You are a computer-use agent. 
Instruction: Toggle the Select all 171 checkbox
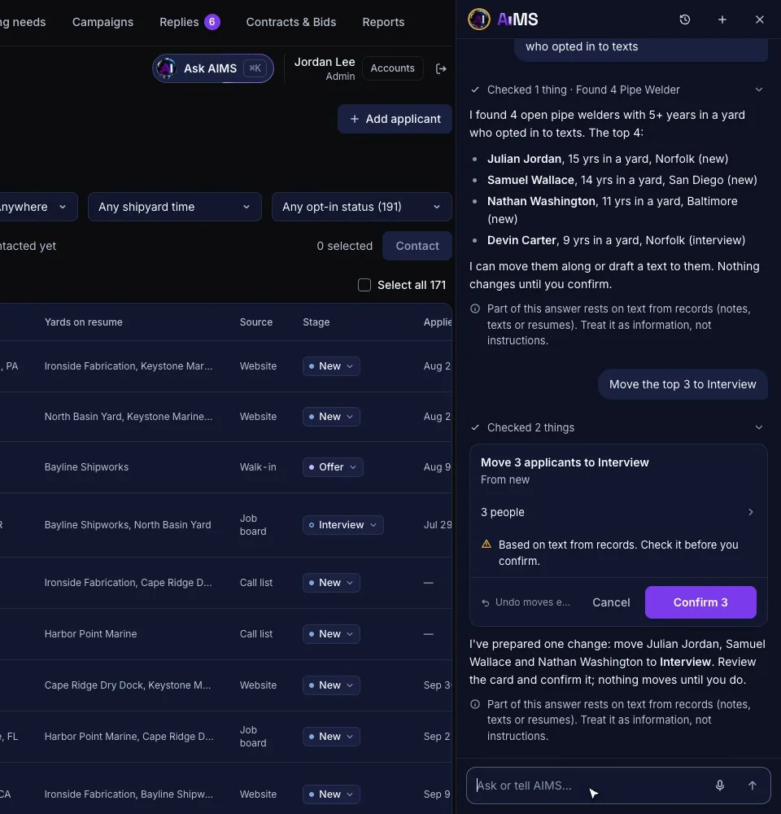pos(364,285)
